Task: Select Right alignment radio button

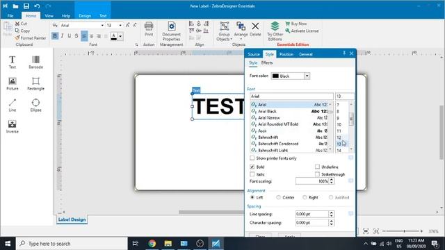Action: click(305, 197)
